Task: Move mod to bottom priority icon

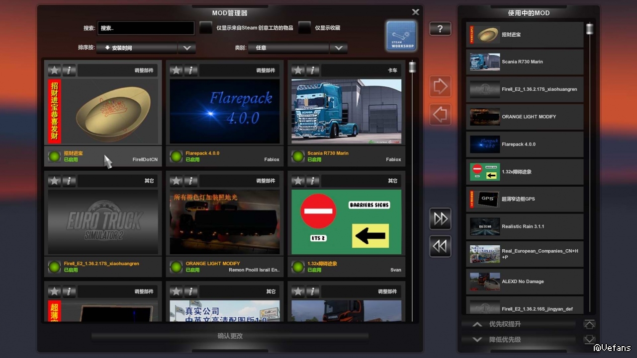Action: pos(589,340)
